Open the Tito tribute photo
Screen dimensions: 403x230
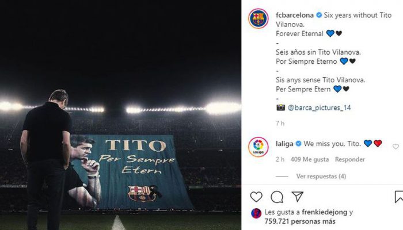tap(120, 115)
